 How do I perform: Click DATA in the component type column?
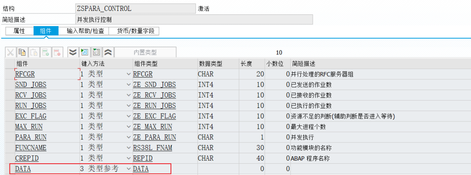point(141,169)
